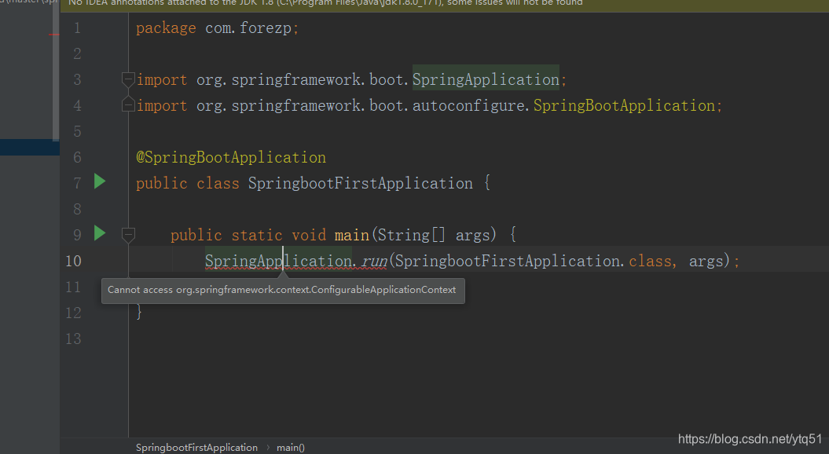Open the CSDN blog watermark link
Screen dimensions: 829x454
tap(749, 439)
